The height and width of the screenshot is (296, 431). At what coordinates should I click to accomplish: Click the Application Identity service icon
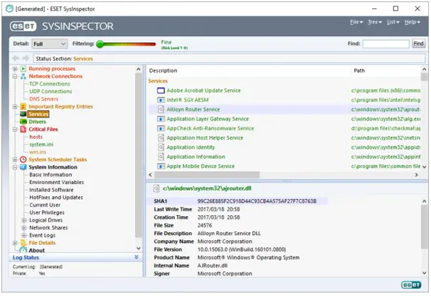161,147
